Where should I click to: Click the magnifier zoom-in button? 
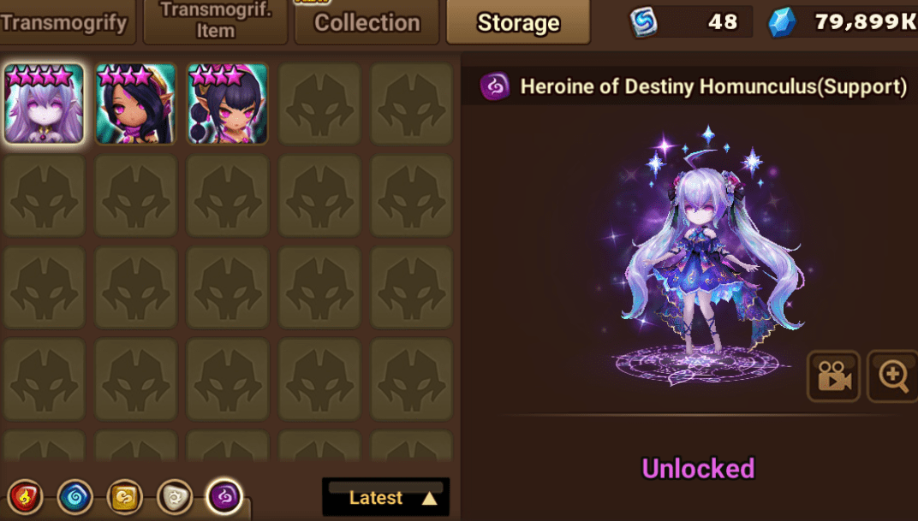point(893,376)
